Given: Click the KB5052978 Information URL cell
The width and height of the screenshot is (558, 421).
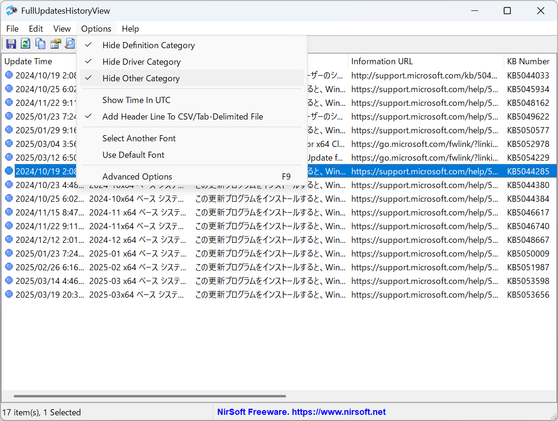Looking at the screenshot, I should pos(424,144).
